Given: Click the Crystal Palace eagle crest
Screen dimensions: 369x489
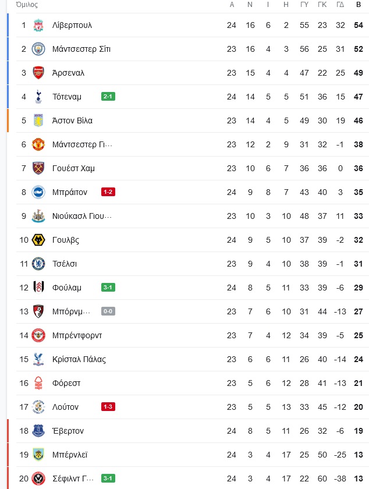Looking at the screenshot, I should 38,359.
